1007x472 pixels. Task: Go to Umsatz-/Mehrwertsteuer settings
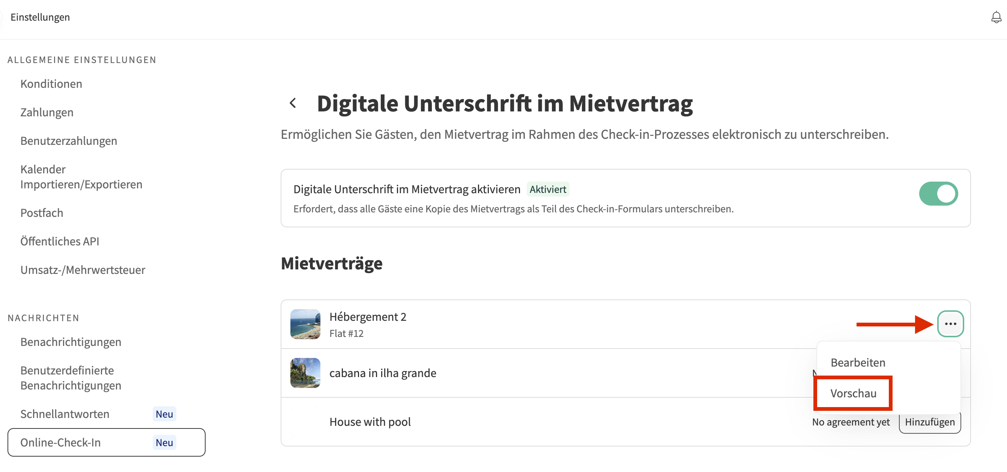(x=83, y=270)
